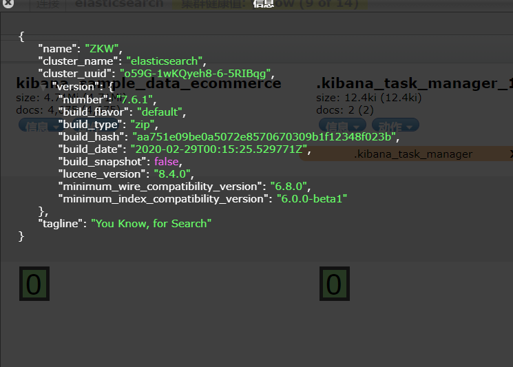
Task: Click the "ZKW" name value
Action: pyautogui.click(x=102, y=49)
